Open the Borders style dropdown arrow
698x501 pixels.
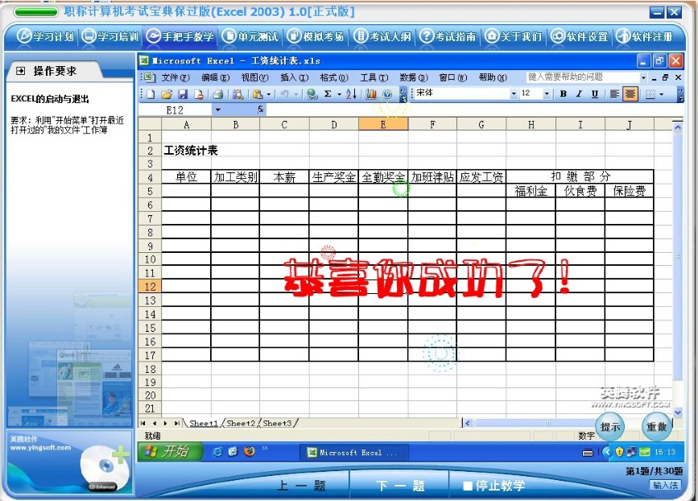[x=661, y=94]
